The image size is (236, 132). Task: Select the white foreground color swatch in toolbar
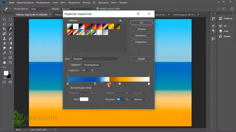coord(6,73)
